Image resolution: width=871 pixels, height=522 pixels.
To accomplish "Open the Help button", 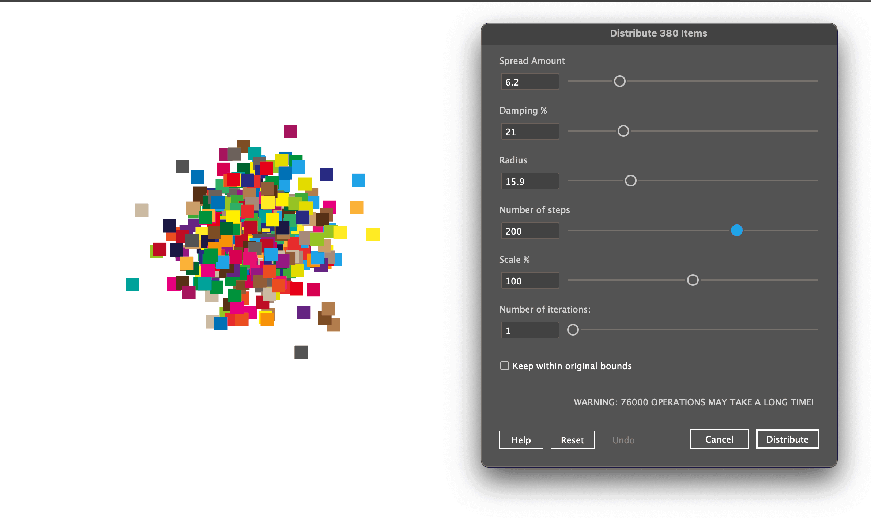I will (521, 440).
